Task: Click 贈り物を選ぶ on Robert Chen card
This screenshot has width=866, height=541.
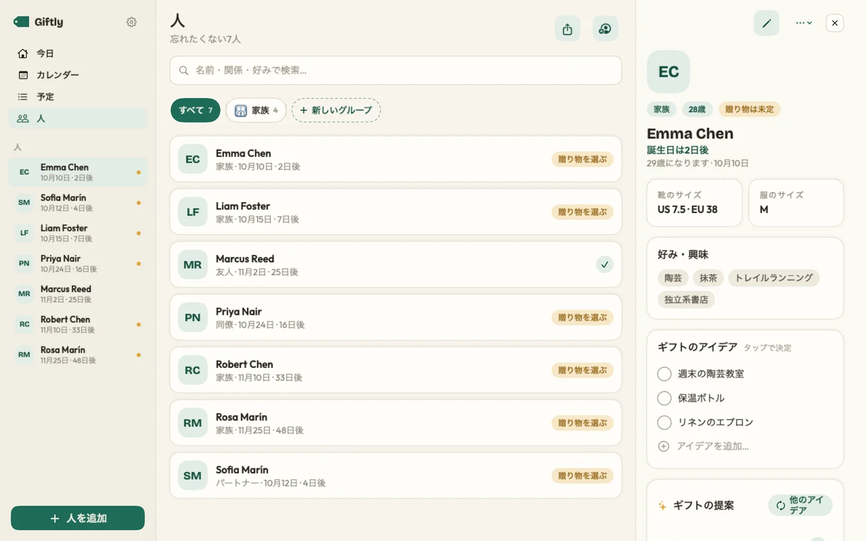Action: coord(582,370)
